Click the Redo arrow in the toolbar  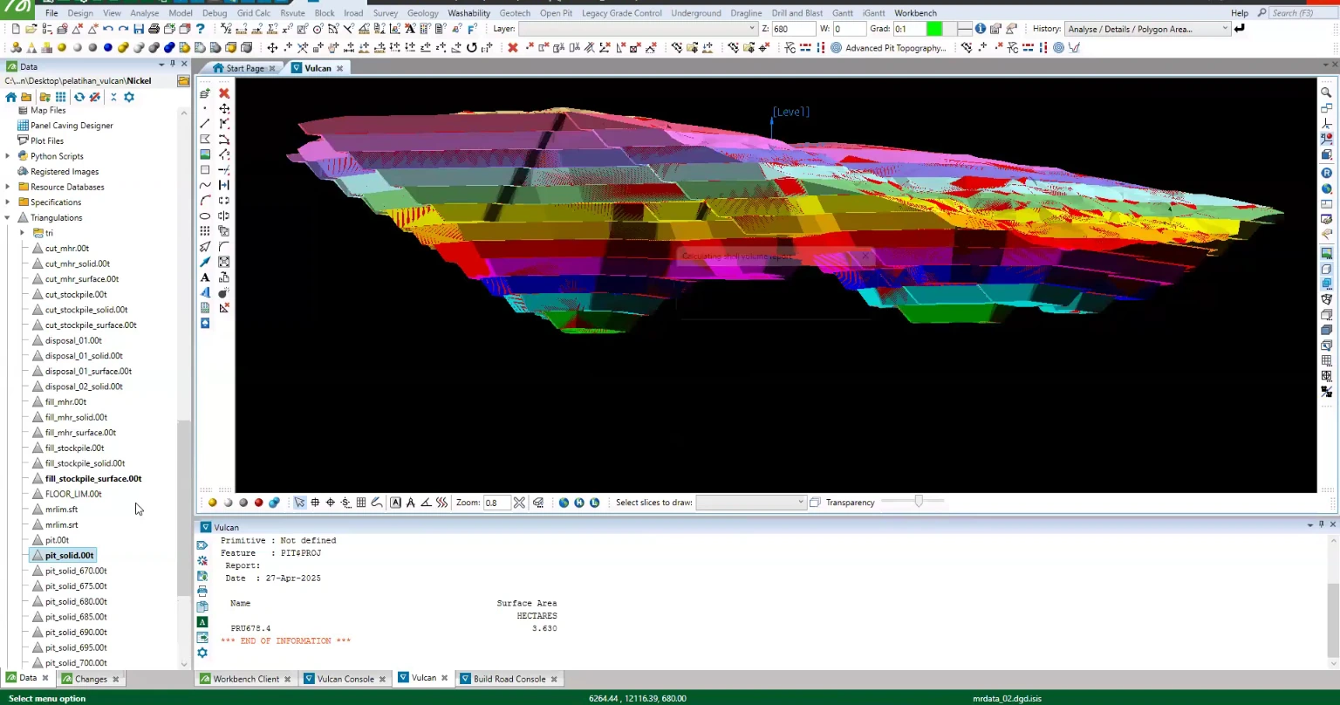[x=123, y=29]
